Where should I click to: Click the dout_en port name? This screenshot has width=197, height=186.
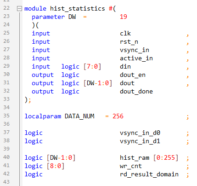(x=133, y=75)
